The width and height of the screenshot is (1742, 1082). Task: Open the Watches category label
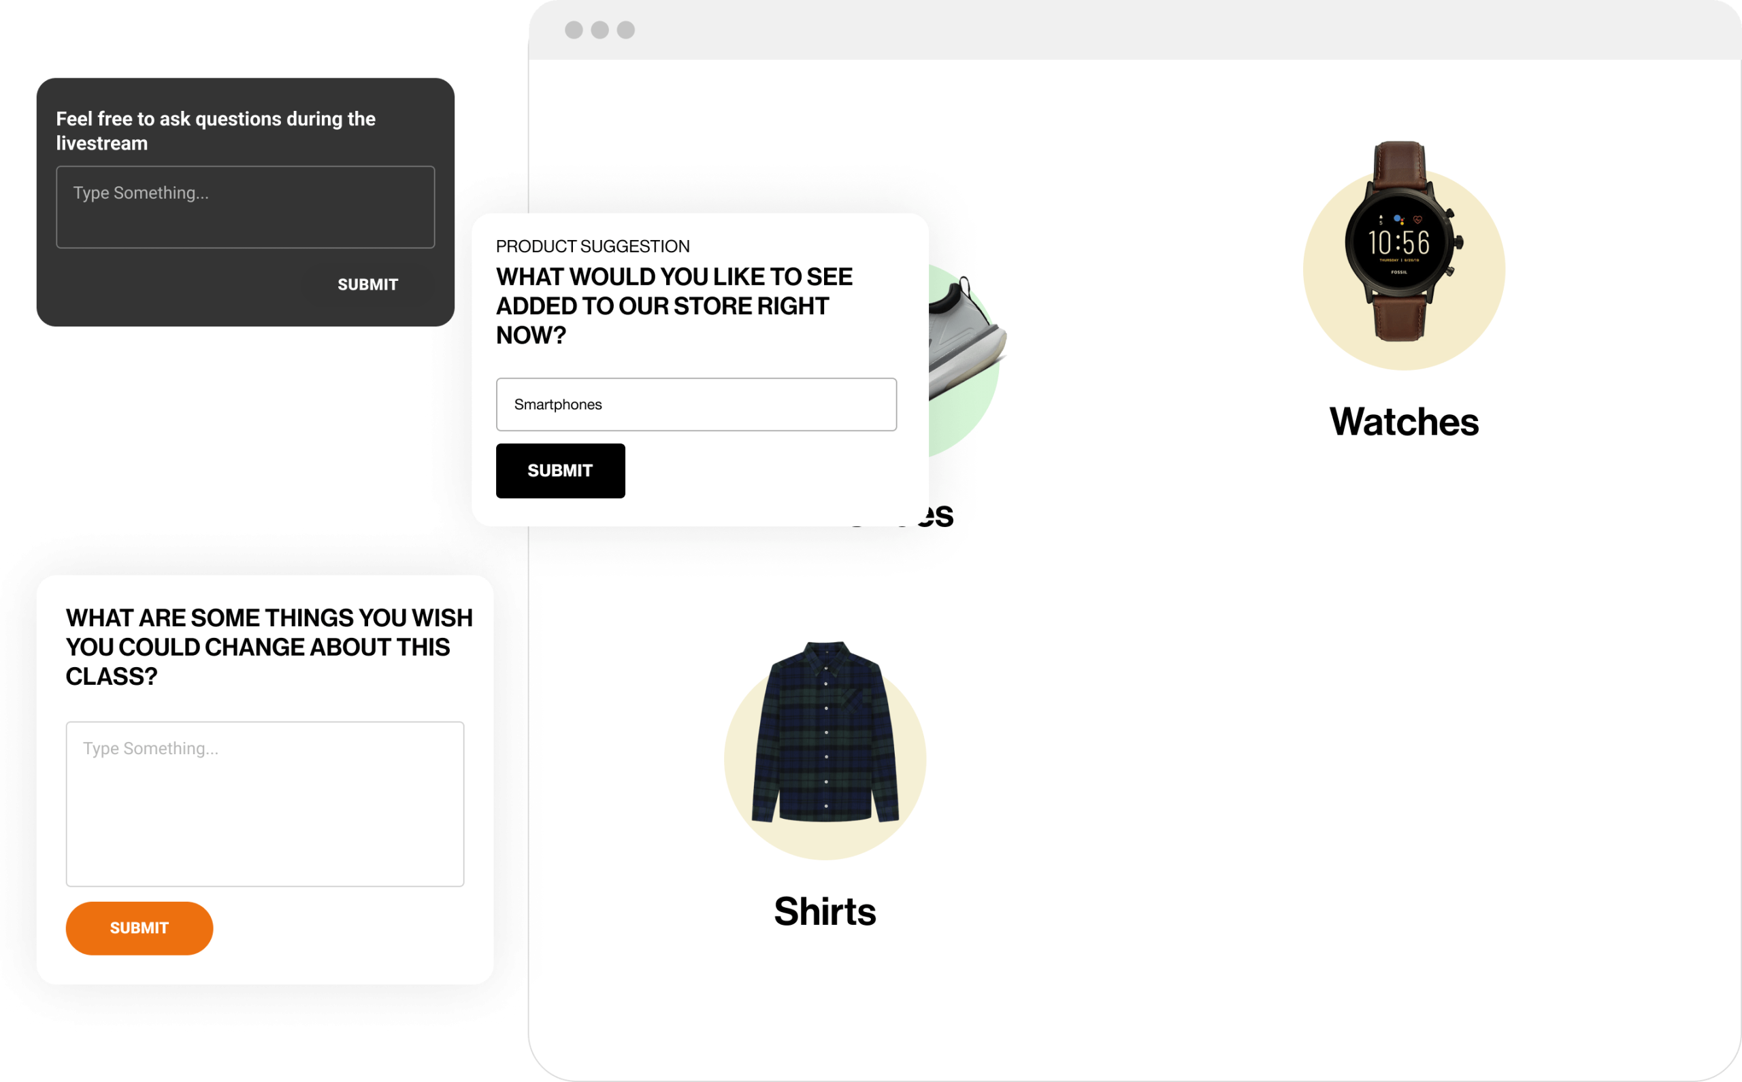point(1404,422)
